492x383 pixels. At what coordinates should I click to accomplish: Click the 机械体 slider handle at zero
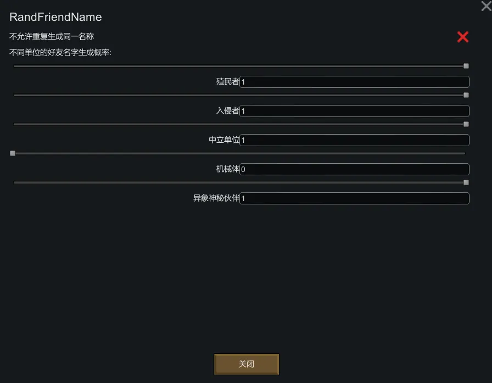(13, 153)
